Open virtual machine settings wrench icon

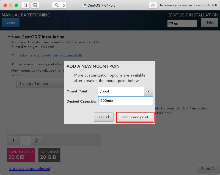point(57,5)
